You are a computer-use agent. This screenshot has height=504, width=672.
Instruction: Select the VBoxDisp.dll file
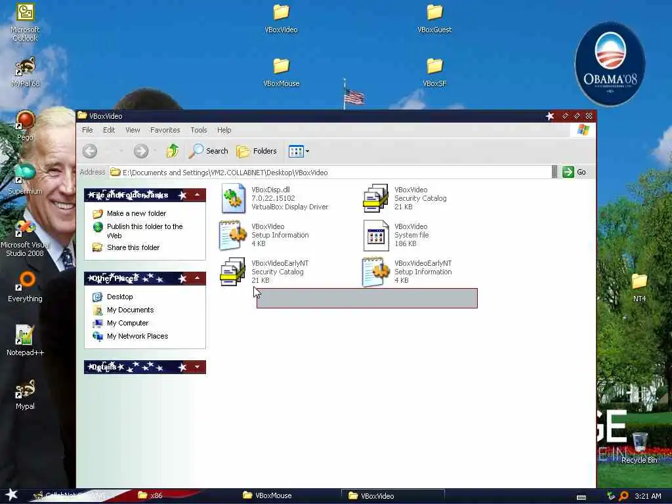274,198
